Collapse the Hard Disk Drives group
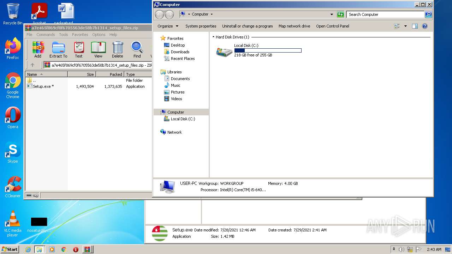 [x=213, y=37]
